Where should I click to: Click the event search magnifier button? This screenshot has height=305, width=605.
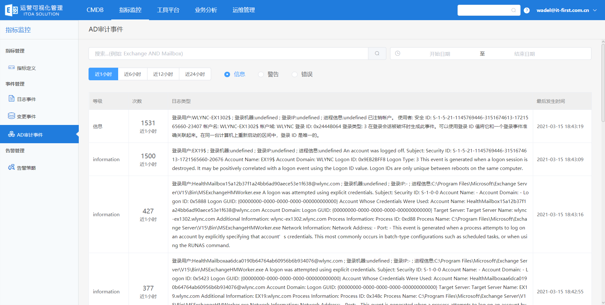point(377,54)
